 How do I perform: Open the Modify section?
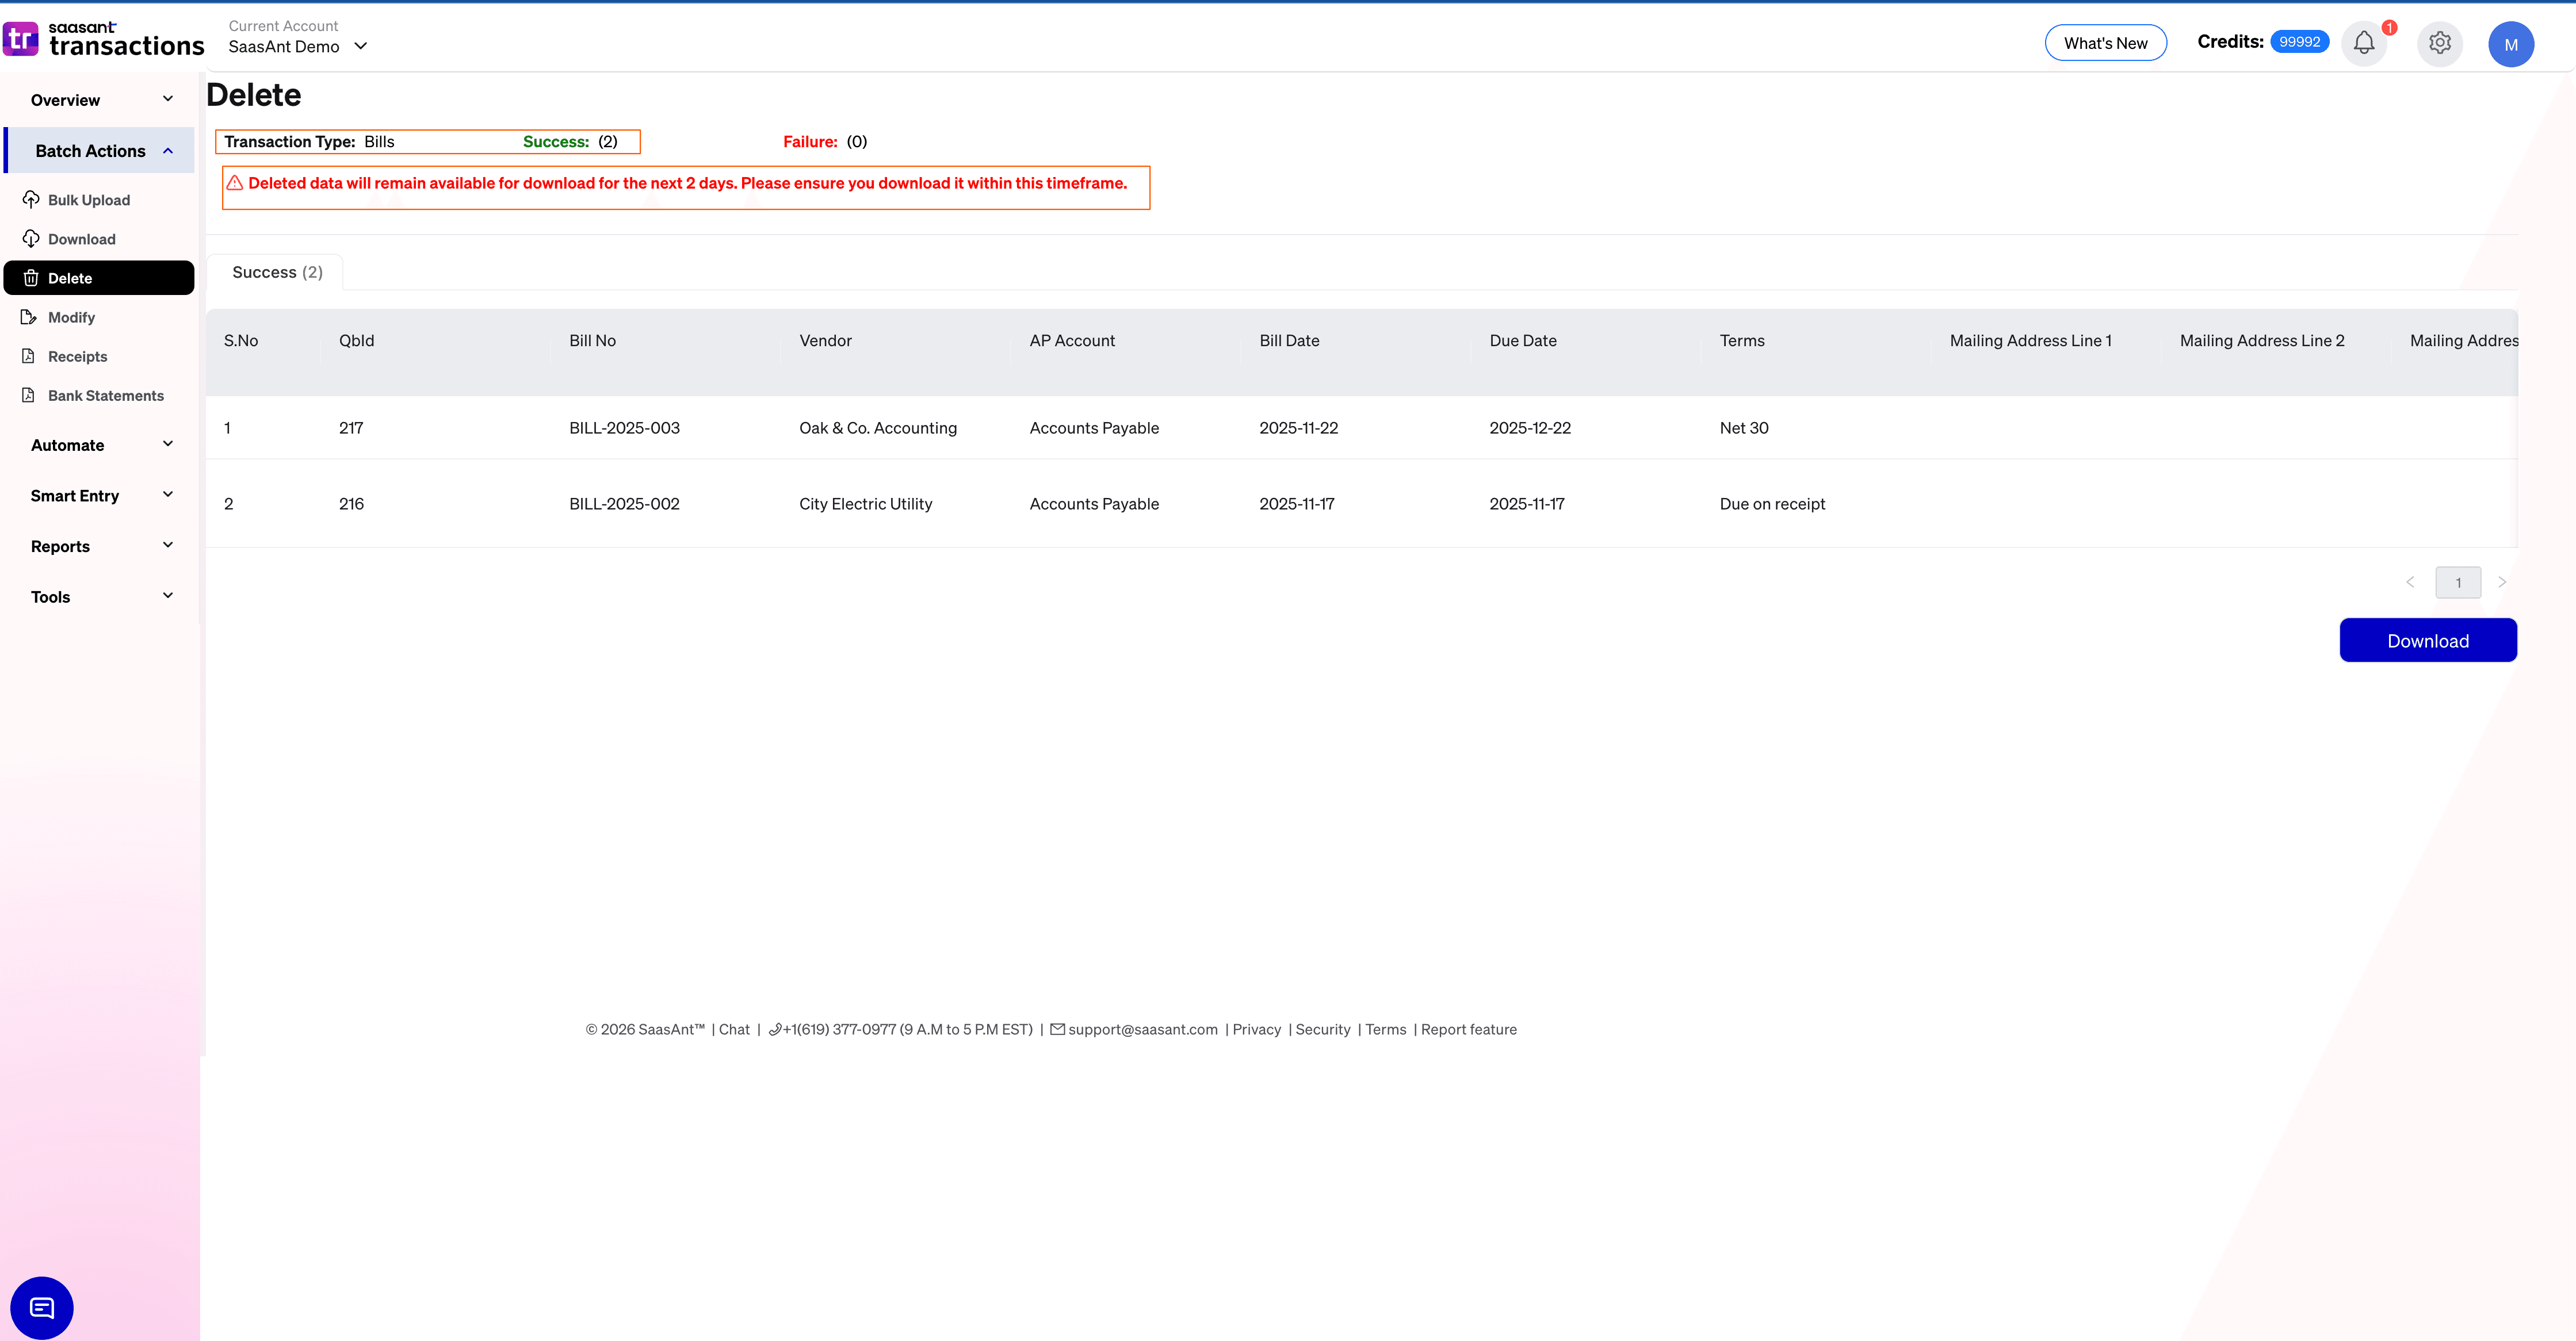point(71,317)
